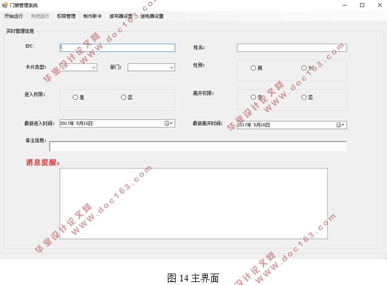
Task: Open the 最新进入时间 date picker calendar
Action: (x=168, y=123)
